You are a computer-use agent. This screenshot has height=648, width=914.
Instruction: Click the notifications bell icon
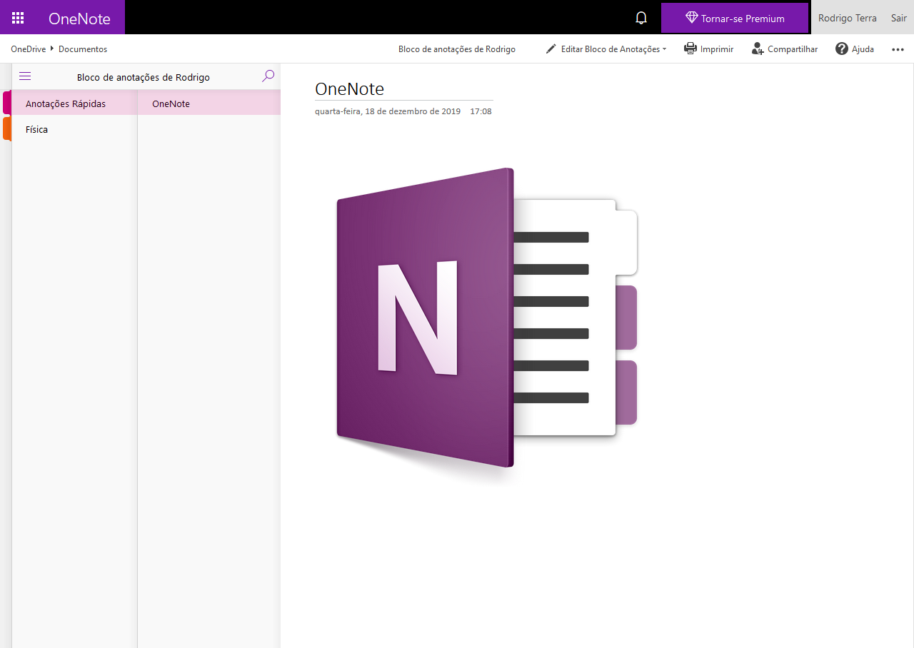point(641,18)
